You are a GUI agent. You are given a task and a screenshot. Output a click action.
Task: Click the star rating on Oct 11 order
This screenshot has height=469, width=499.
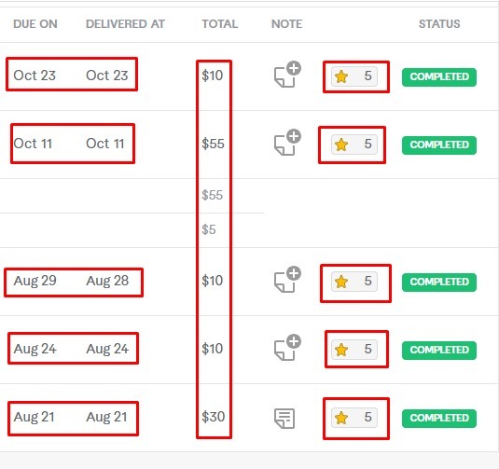[x=354, y=145]
